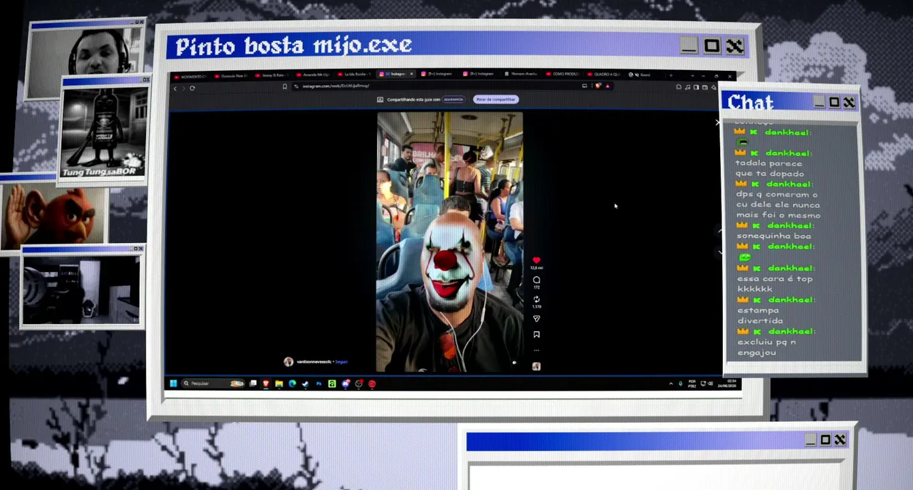Click the Parar de compartilhar button
This screenshot has width=913, height=490.
(x=496, y=99)
